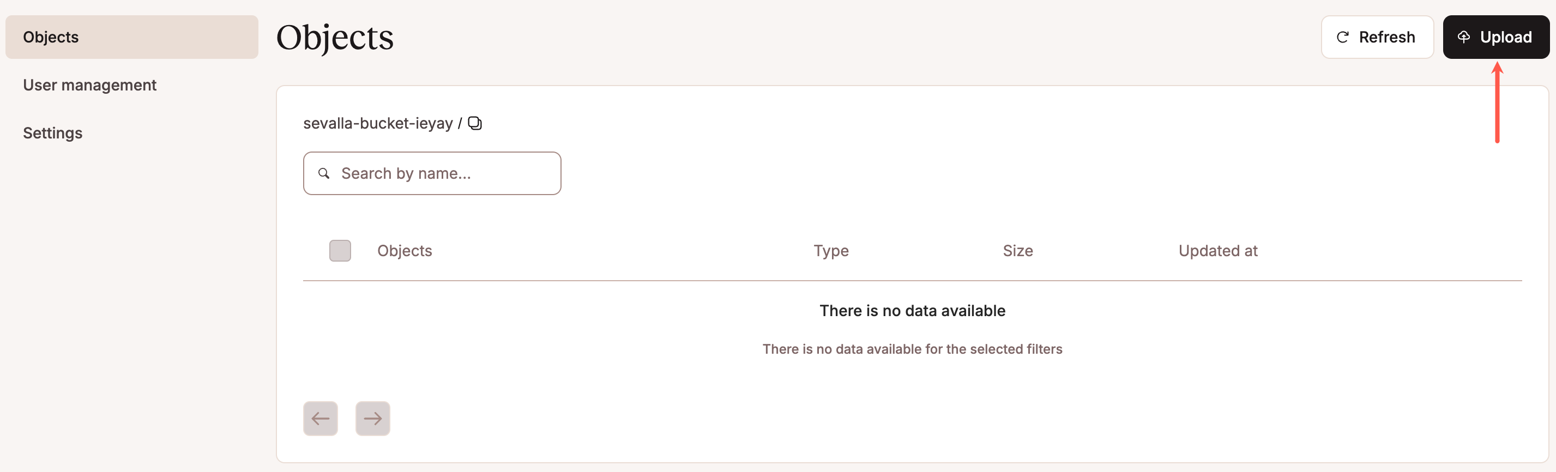Click the Type column header
This screenshot has width=1556, height=472.
[830, 251]
